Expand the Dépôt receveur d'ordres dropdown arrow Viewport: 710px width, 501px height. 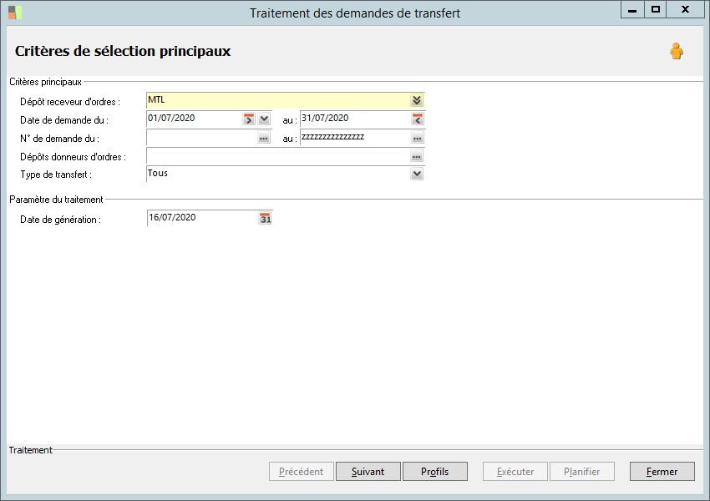(417, 100)
